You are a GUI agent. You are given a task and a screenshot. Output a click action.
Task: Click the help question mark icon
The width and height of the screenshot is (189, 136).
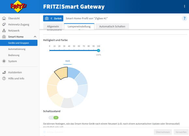click(184, 19)
